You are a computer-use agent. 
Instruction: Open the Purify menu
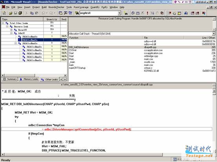104,7
